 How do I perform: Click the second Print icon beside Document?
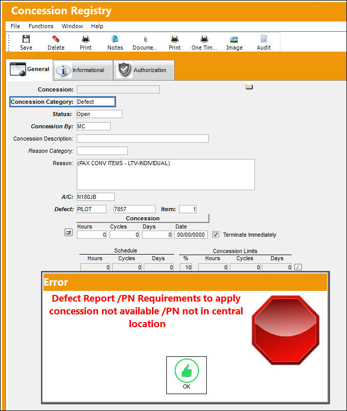[x=175, y=39]
